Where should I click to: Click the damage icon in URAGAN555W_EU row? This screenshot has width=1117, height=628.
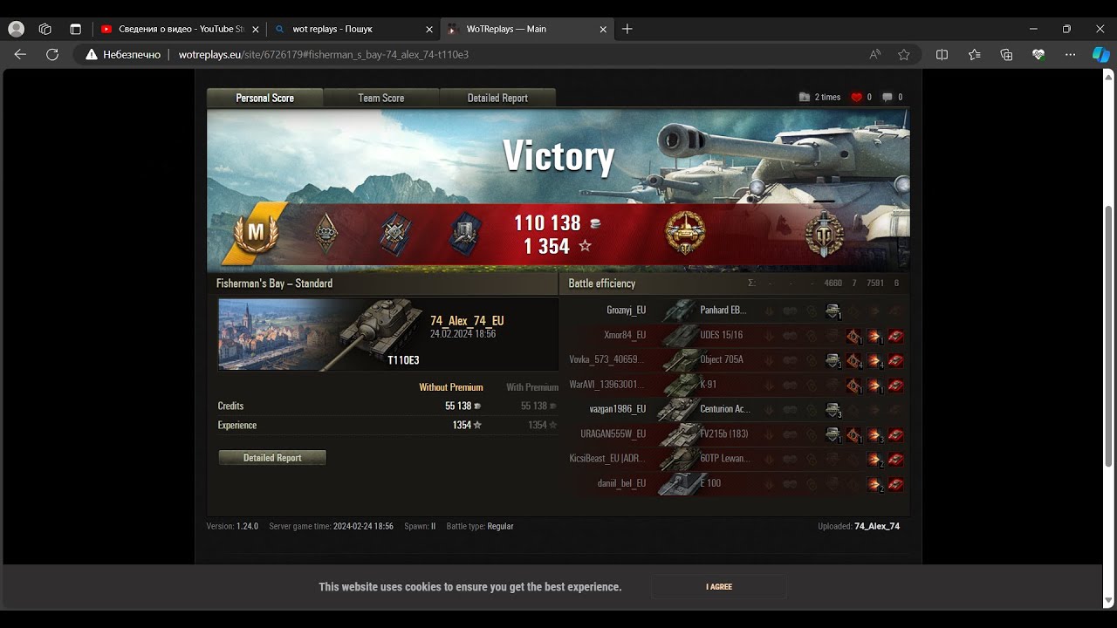tap(874, 434)
